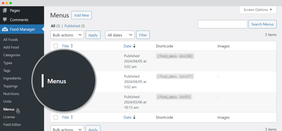Viewport: 282px width, 131px height.
Task: Open the Ingredients submenu
Action: pyautogui.click(x=12, y=78)
